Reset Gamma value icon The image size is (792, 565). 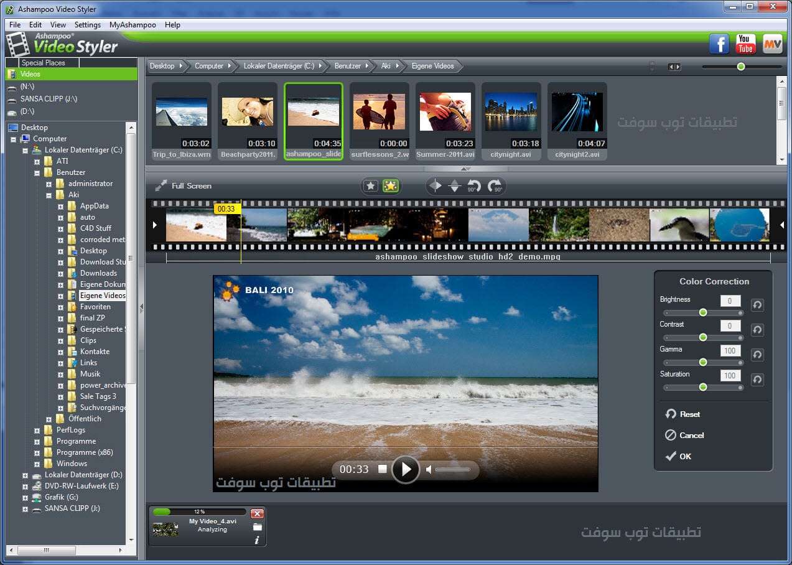(757, 355)
